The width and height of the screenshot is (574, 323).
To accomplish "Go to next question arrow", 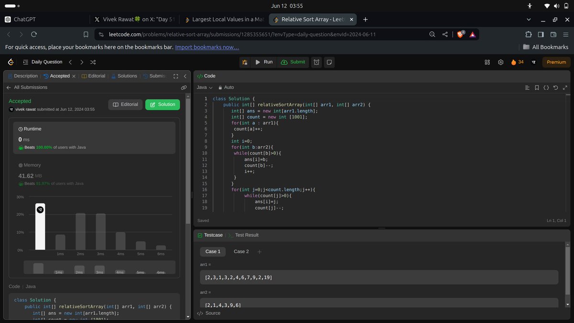I will click(x=82, y=62).
